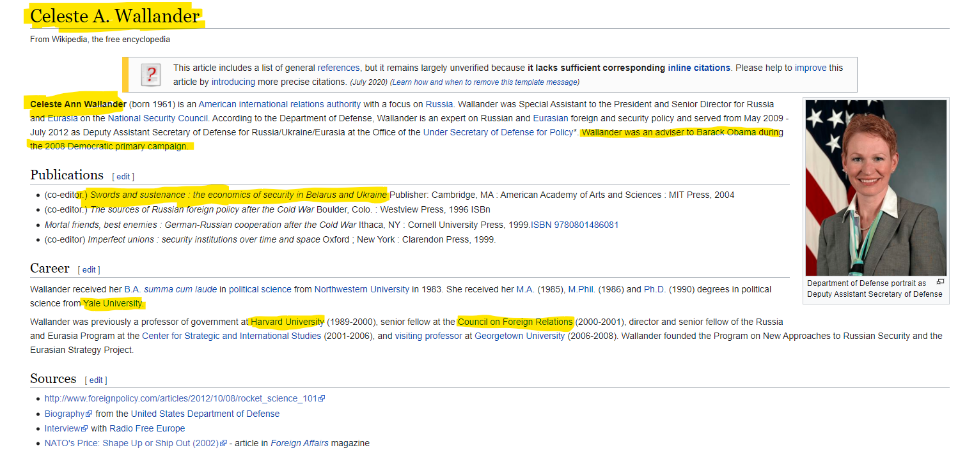
Task: Open the 'Biography' source link
Action: point(65,414)
